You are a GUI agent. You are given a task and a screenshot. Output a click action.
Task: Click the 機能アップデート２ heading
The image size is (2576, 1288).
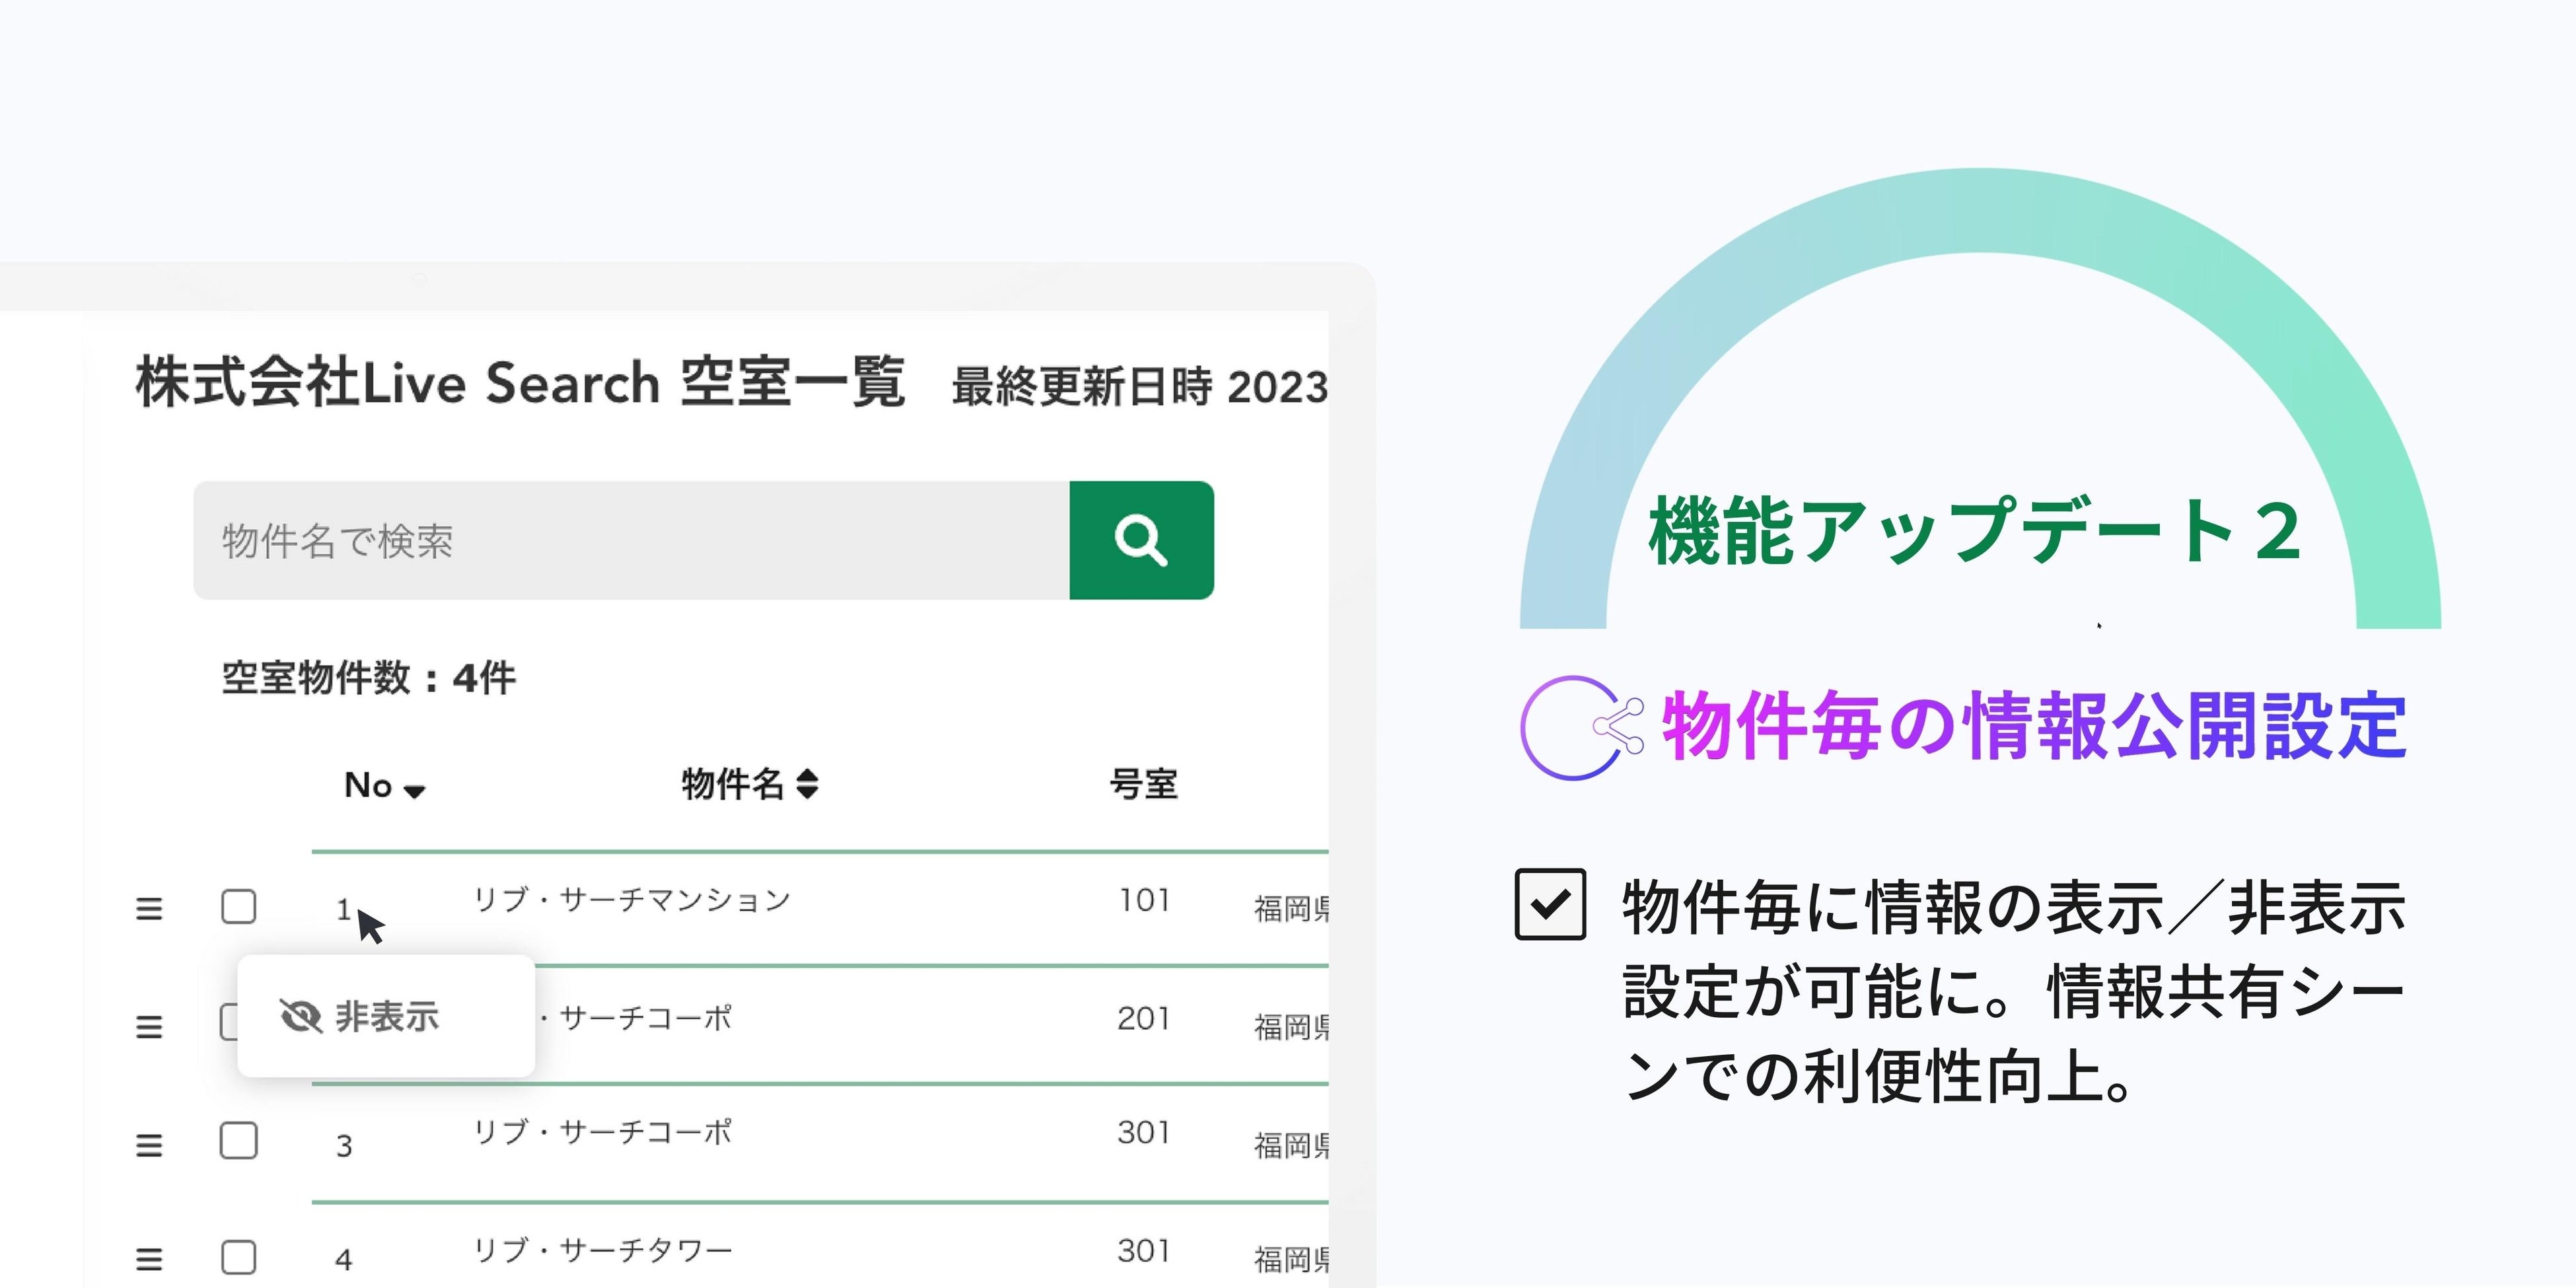pos(1974,531)
